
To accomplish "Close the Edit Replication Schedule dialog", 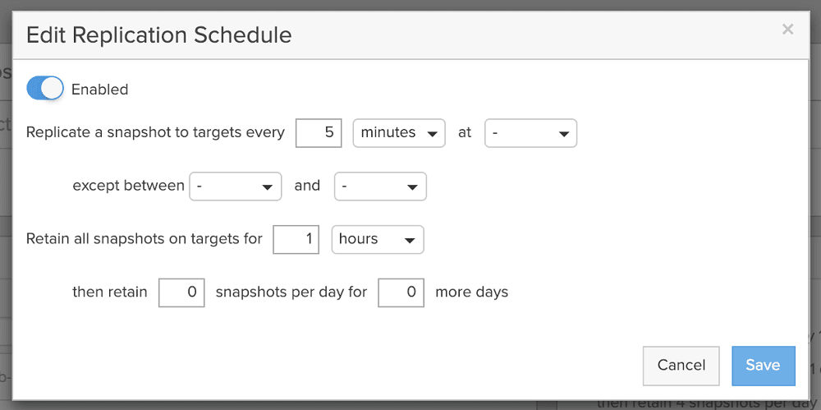I will [787, 30].
